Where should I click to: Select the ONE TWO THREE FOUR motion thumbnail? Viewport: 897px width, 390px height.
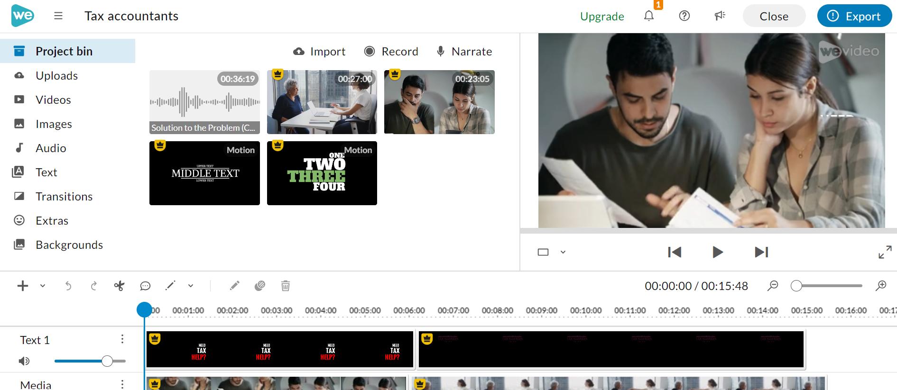(322, 173)
